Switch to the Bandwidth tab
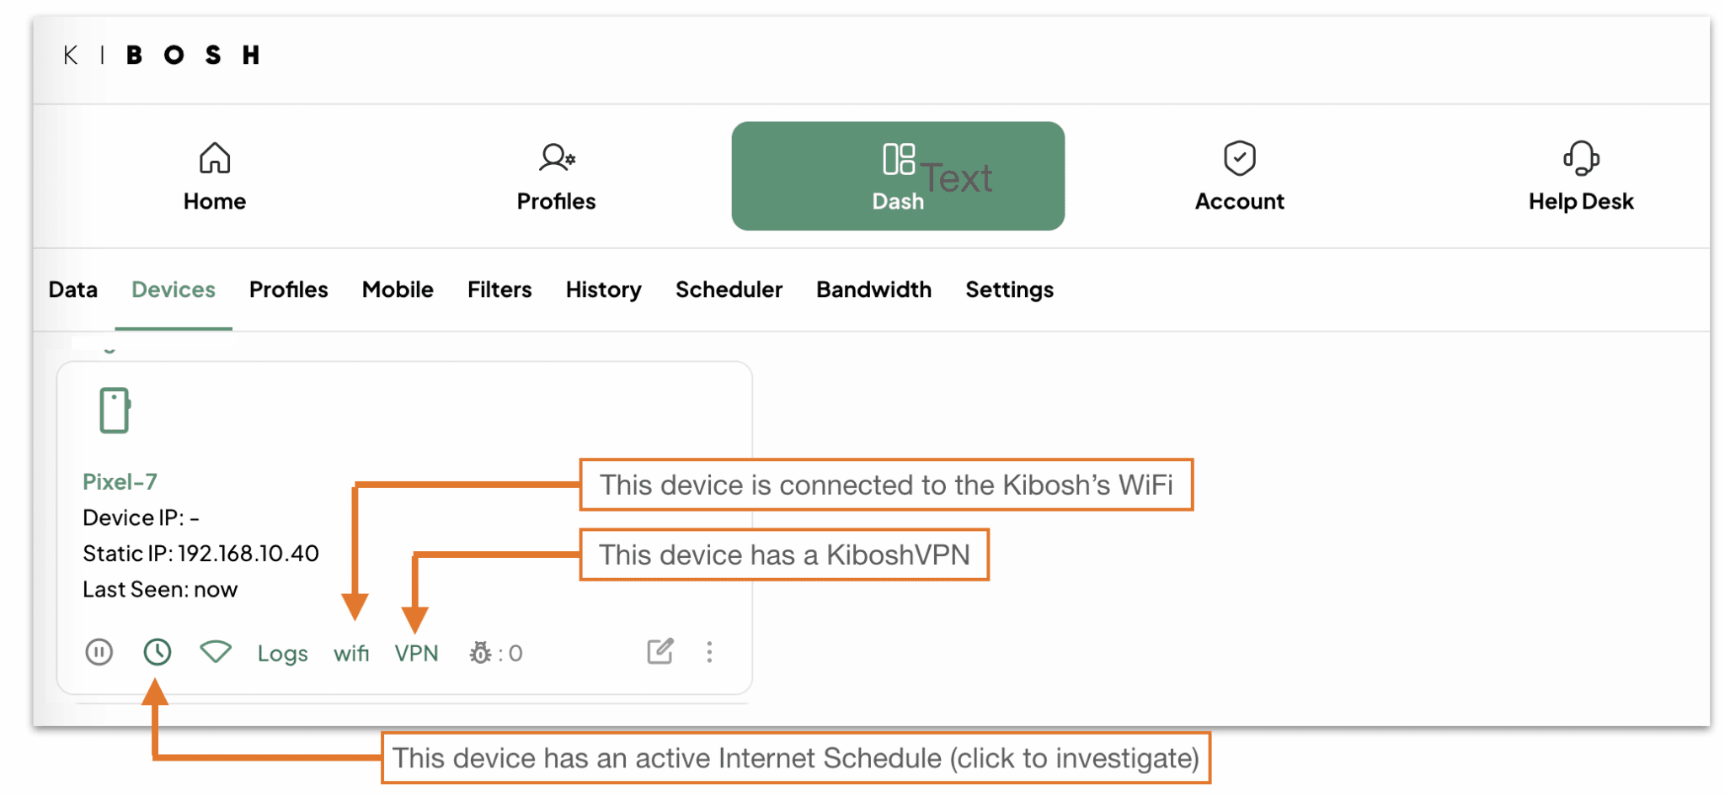Image resolution: width=1725 pixels, height=796 pixels. (873, 289)
